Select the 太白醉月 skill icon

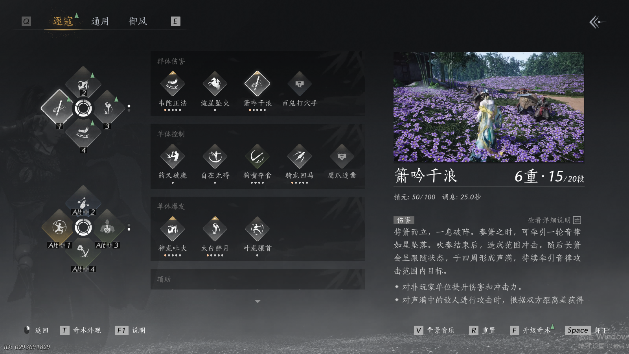pos(215,229)
